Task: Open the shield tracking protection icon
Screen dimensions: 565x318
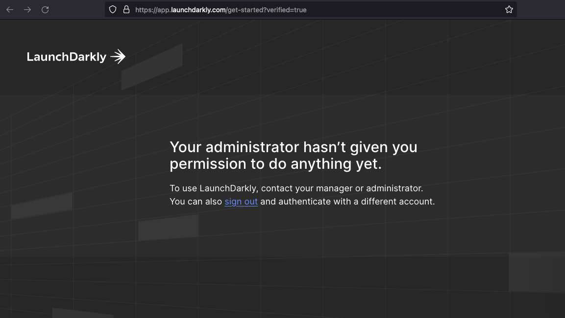Action: [x=113, y=10]
